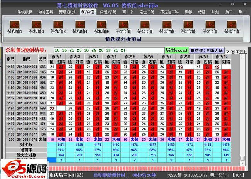This screenshot has width=251, height=179.
Task: Click the 1192 correct count value
Action: click(116, 144)
